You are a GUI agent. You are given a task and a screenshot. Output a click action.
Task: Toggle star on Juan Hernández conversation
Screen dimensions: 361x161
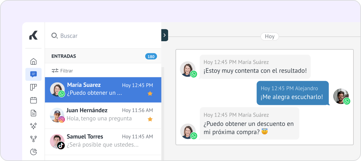150,119
